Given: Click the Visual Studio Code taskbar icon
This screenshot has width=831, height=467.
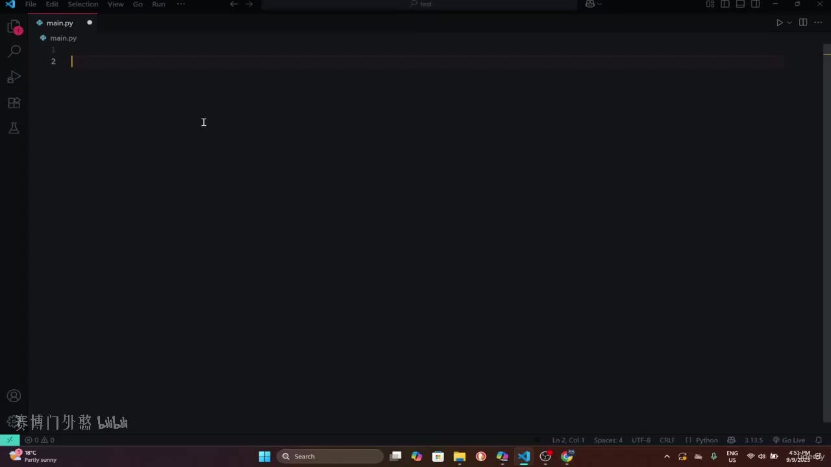Looking at the screenshot, I should (x=524, y=457).
